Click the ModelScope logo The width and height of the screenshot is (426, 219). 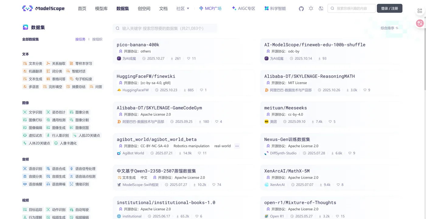(x=44, y=9)
